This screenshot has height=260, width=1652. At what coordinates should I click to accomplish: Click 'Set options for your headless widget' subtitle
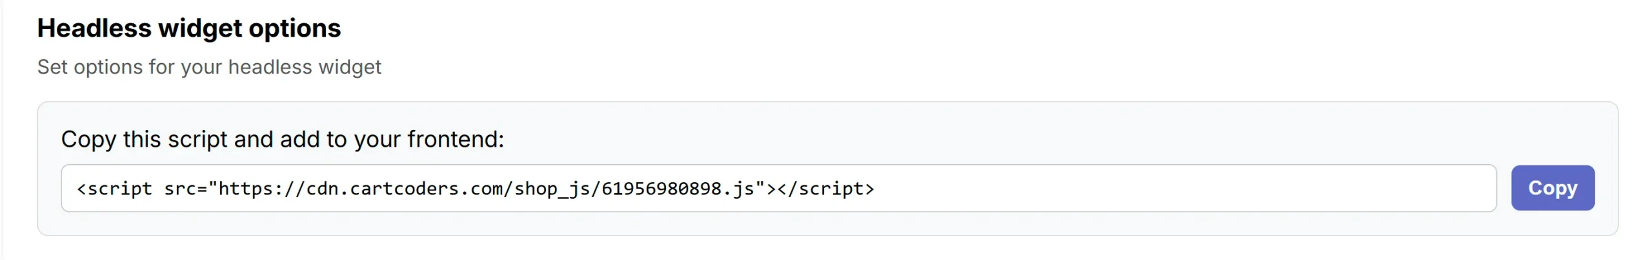(x=209, y=67)
